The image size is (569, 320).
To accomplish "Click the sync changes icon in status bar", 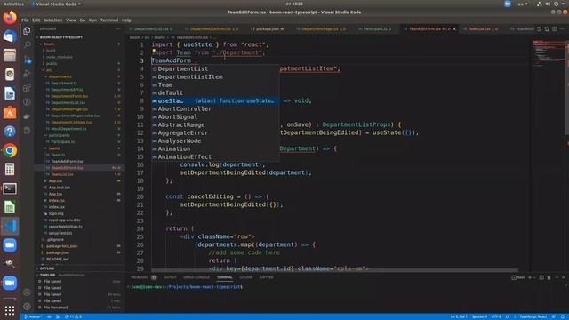I will tap(49, 316).
